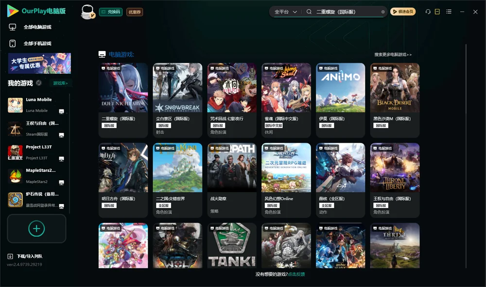Screen dimensions: 486x287
Task: Open the 咒术回战 幻影夜行 game card
Action: (x=232, y=100)
